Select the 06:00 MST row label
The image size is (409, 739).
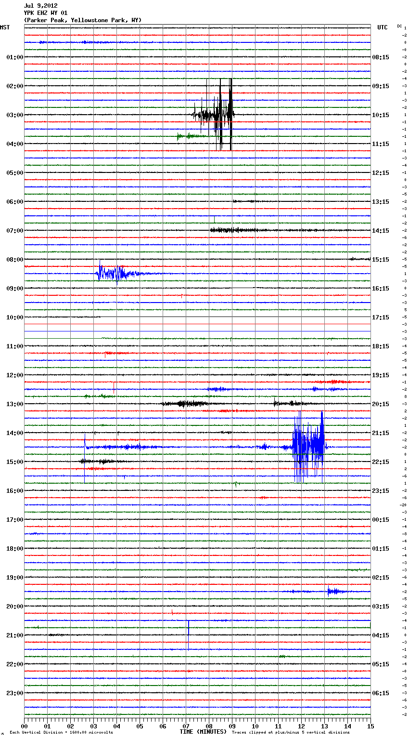point(15,202)
